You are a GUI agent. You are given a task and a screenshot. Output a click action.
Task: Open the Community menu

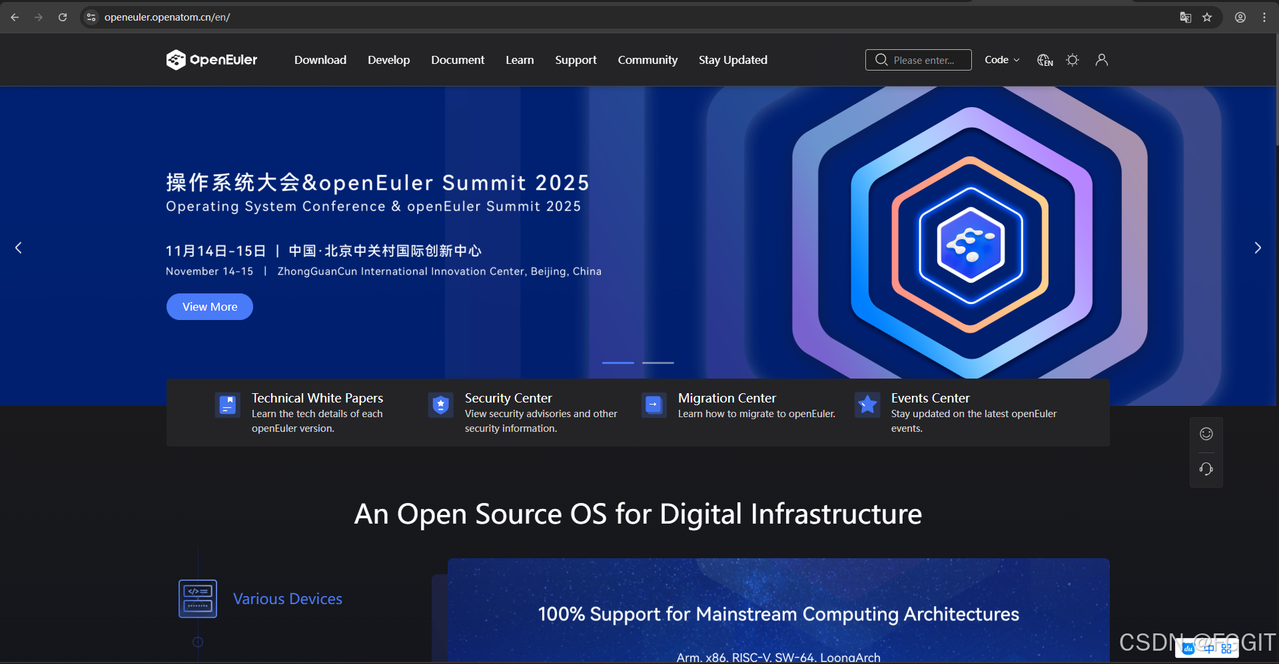pos(647,60)
